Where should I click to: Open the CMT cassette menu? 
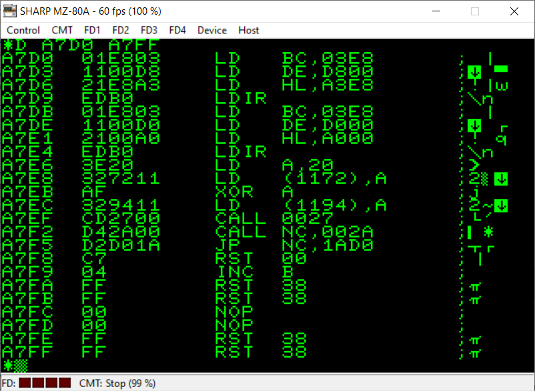[62, 30]
